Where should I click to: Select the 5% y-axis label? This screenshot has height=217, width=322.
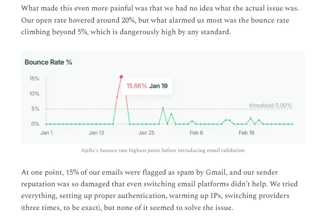(35, 109)
